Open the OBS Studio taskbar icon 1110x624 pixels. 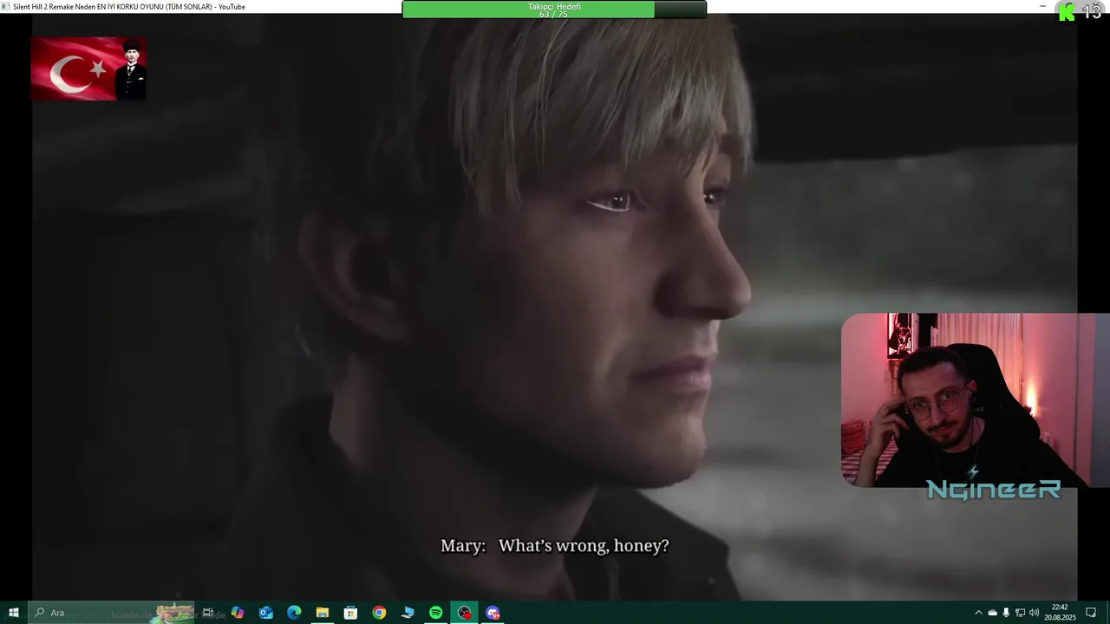(465, 613)
